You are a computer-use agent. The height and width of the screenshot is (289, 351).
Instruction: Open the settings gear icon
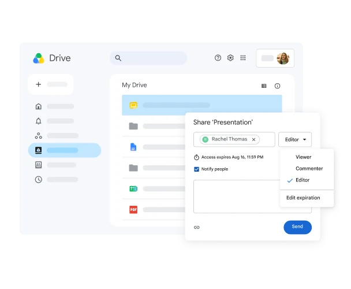pyautogui.click(x=230, y=58)
